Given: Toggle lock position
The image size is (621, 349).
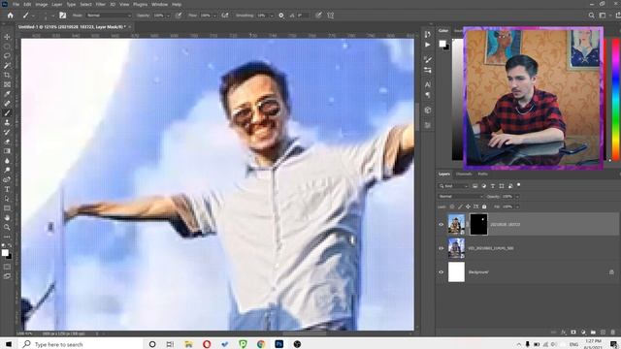Looking at the screenshot, I should tap(468, 206).
